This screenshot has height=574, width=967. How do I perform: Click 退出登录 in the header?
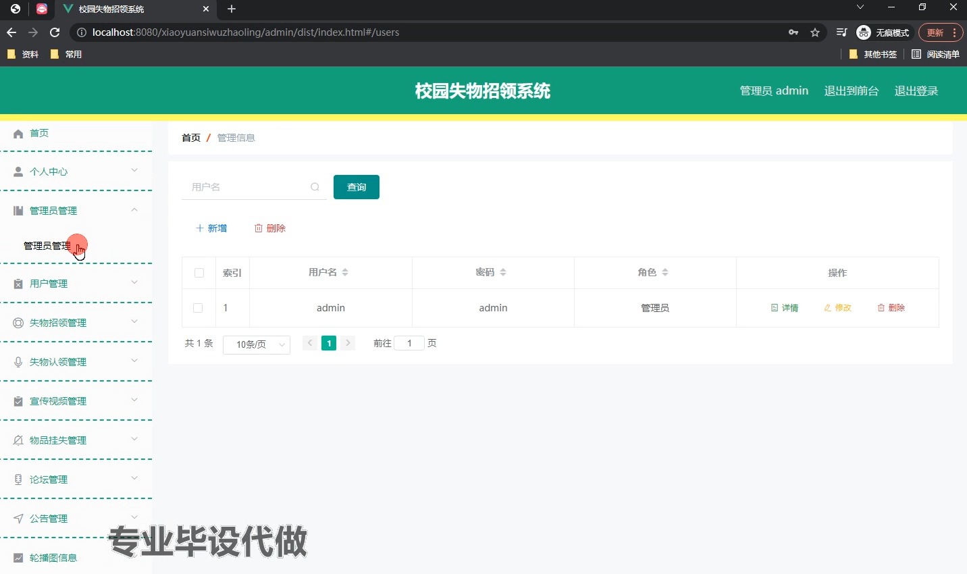pyautogui.click(x=916, y=91)
